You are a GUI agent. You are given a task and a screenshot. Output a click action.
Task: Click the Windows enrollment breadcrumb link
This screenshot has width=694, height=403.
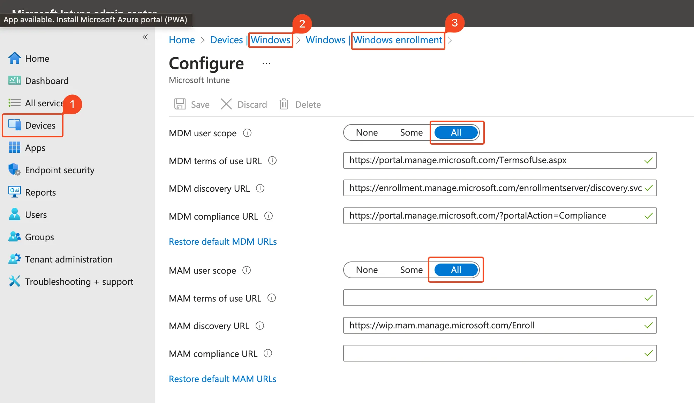[x=398, y=40]
